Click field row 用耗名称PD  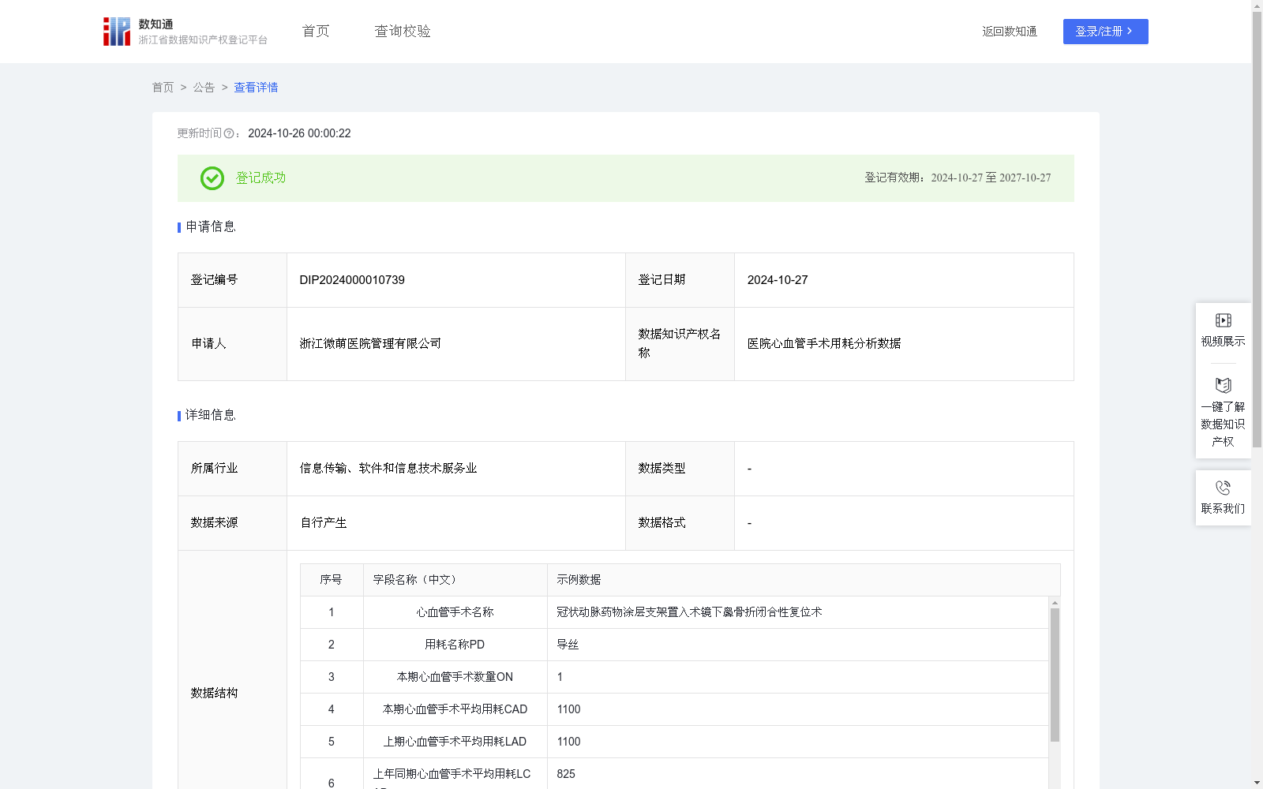455,645
